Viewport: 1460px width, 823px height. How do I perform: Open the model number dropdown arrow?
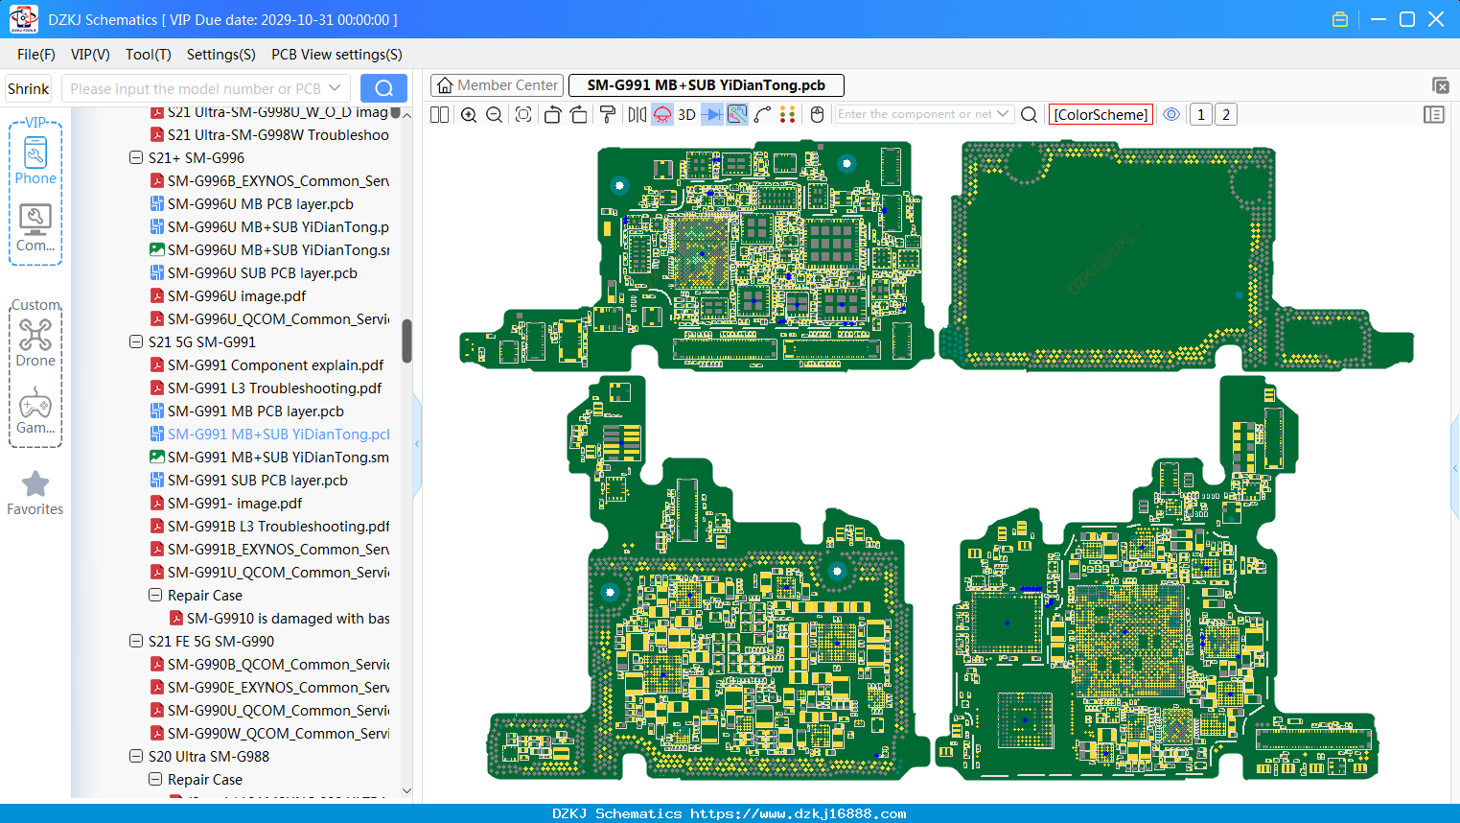pos(335,88)
